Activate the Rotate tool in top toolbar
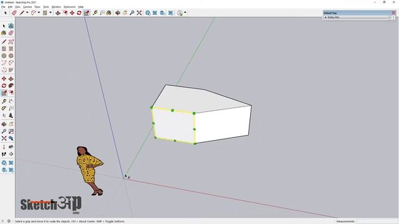This screenshot has height=224, width=399. click(79, 12)
